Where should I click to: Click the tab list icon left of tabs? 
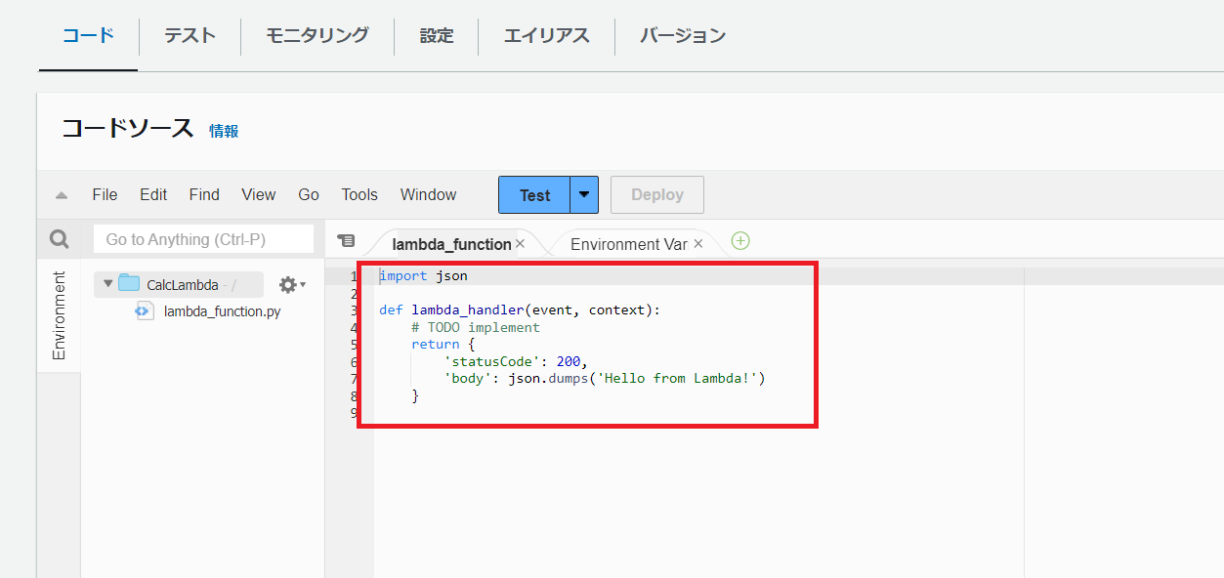[x=346, y=241]
